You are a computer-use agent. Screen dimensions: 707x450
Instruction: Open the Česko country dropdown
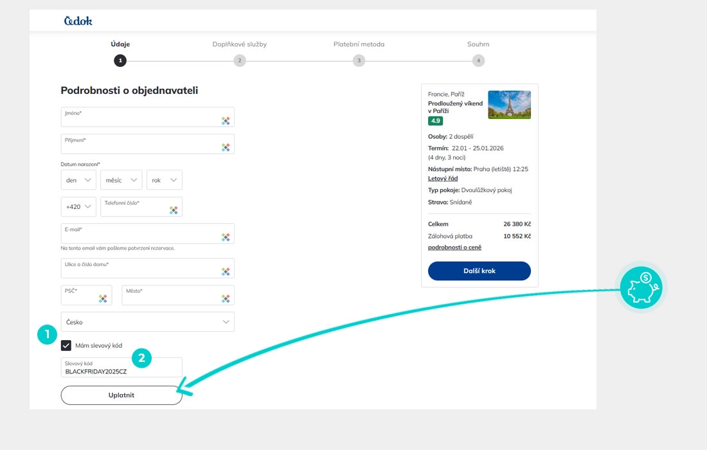[147, 321]
